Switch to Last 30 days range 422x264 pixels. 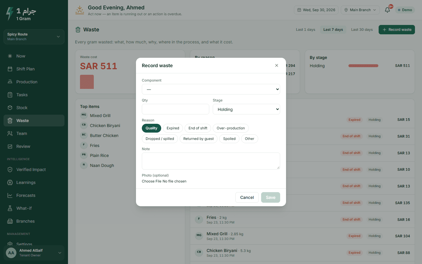point(362,30)
